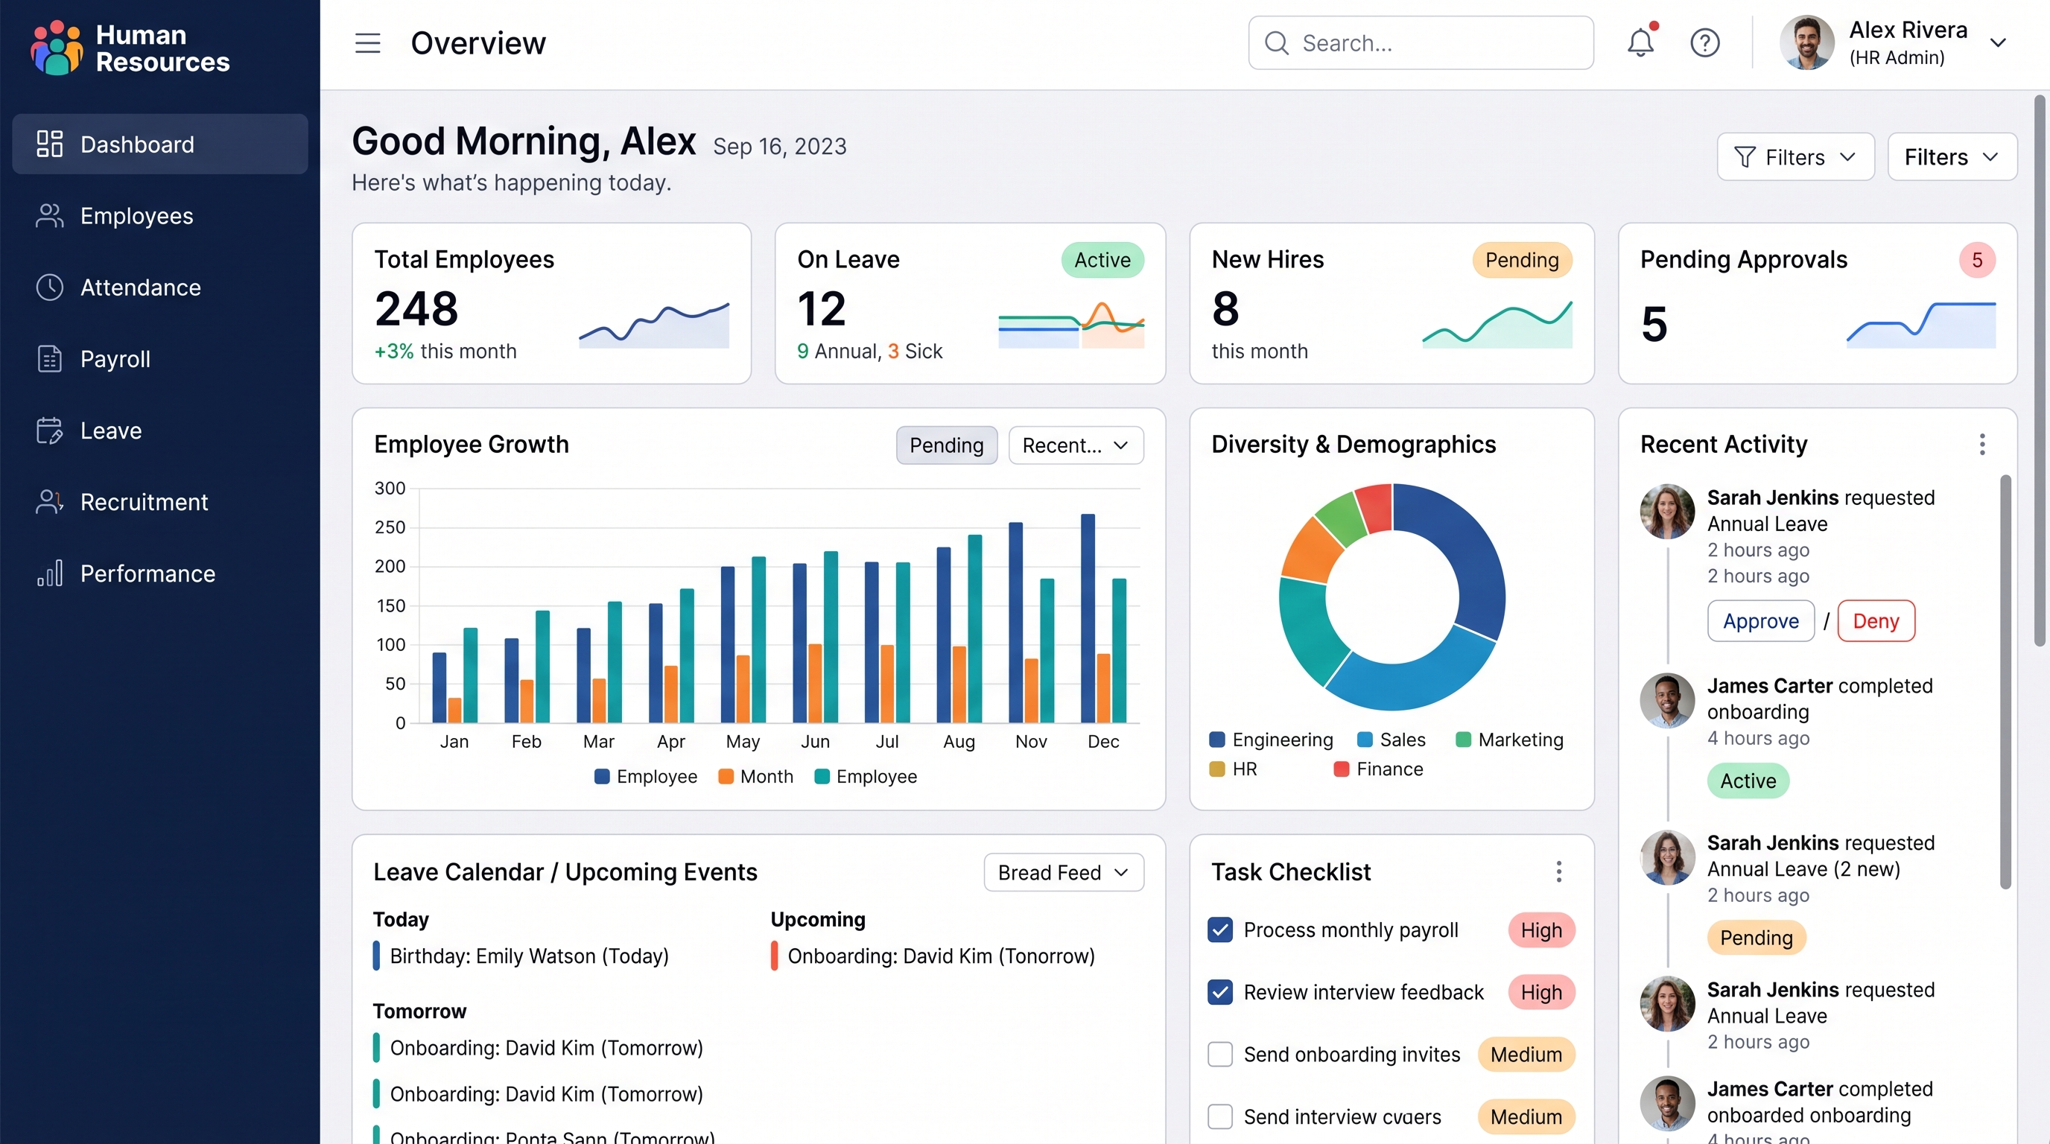Screen dimensions: 2050x1144
Task: Click the hamburger menu icon
Action: point(366,43)
